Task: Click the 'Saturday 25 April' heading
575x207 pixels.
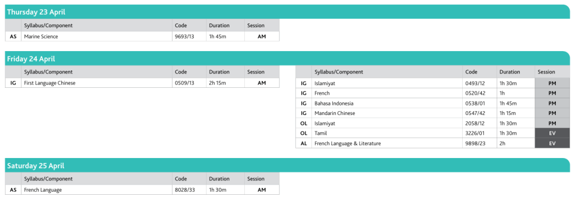Action: click(x=36, y=165)
